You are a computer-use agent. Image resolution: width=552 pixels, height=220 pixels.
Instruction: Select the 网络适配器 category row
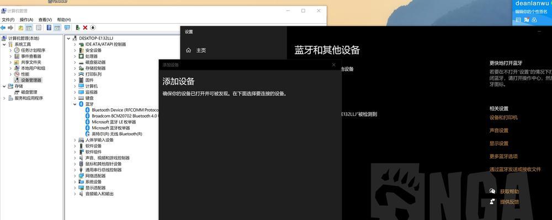(x=92, y=176)
